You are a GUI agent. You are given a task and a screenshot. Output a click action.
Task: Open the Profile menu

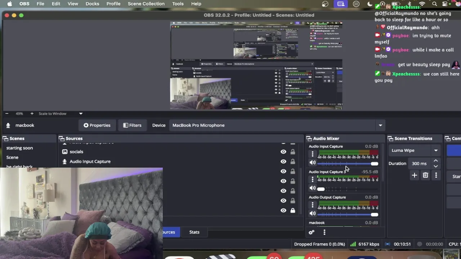[x=113, y=4]
